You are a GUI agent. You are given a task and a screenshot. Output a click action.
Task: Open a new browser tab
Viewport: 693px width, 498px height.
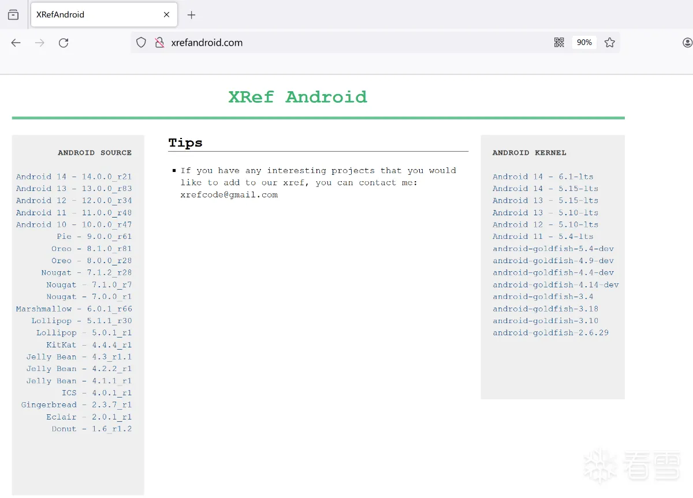[191, 14]
